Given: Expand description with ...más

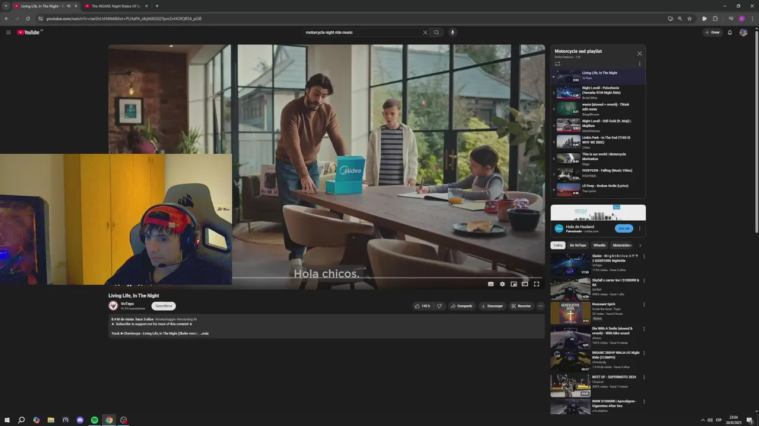Looking at the screenshot, I should pos(204,333).
